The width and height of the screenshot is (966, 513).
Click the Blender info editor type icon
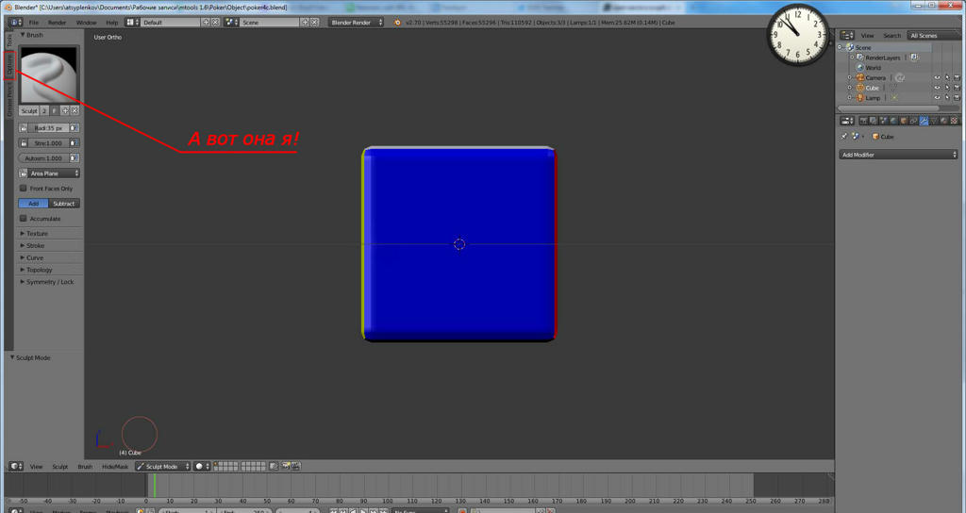pyautogui.click(x=15, y=22)
